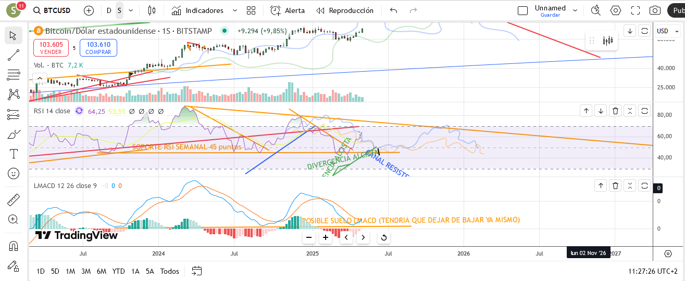Redo the last action
The image size is (685, 281).
pyautogui.click(x=413, y=10)
